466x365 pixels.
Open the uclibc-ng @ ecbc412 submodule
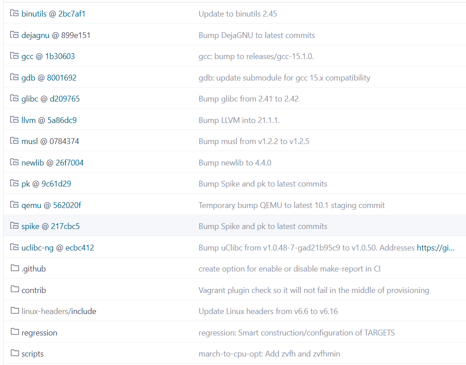point(58,248)
